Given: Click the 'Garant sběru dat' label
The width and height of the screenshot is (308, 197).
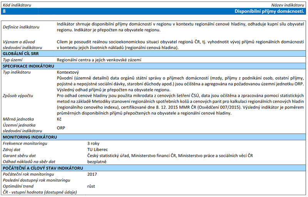Looking at the screenshot, I should click(19, 156).
